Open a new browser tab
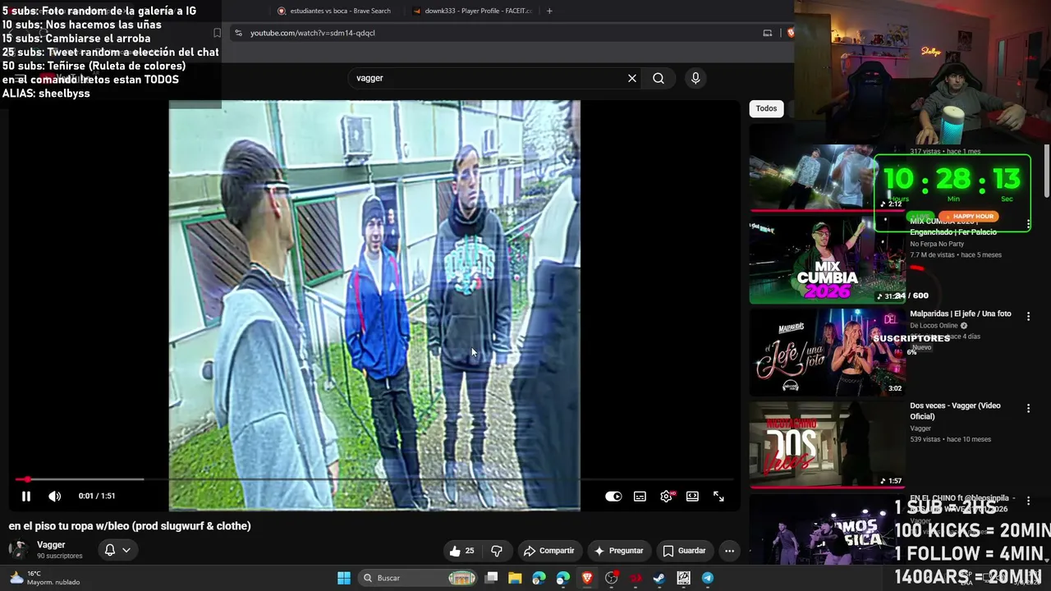 pyautogui.click(x=549, y=11)
